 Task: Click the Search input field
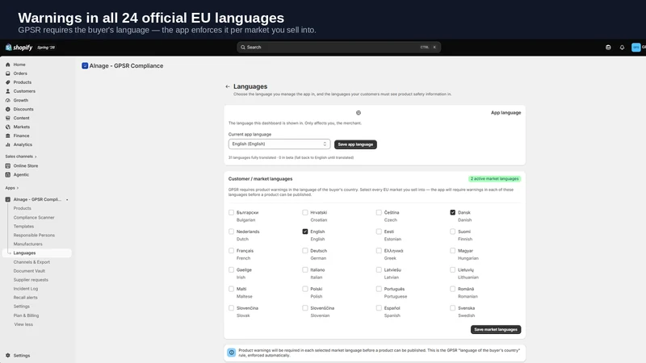click(338, 48)
